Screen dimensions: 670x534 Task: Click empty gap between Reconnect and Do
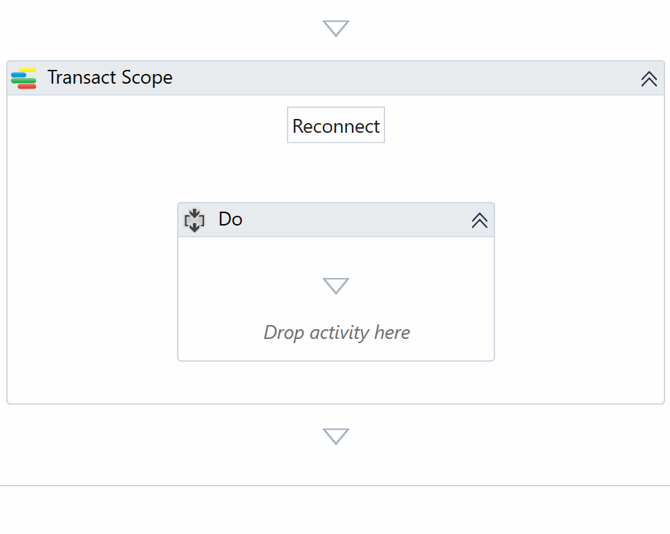pos(336,173)
